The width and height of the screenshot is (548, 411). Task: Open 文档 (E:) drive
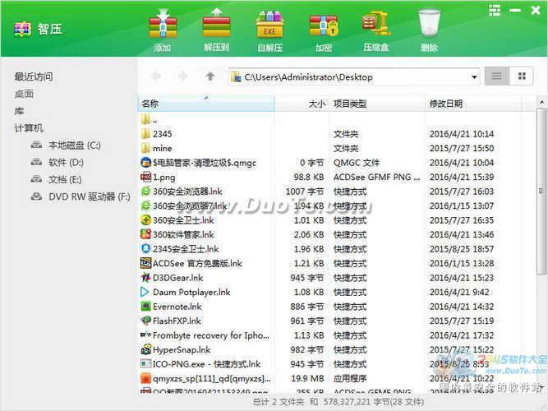point(56,179)
